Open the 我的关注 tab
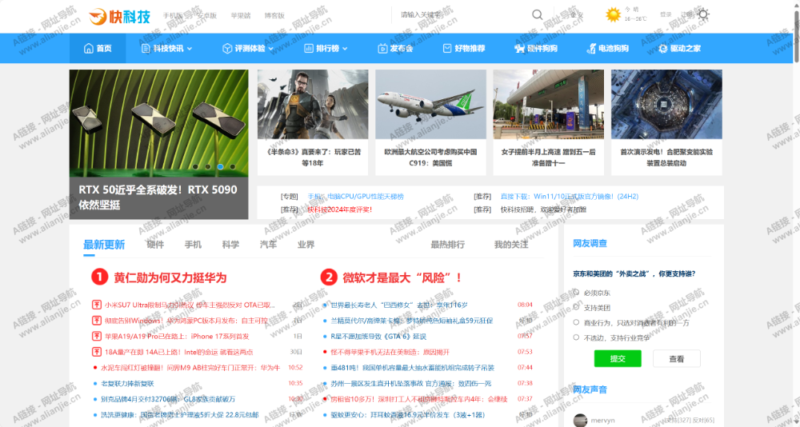This screenshot has width=800, height=427. click(511, 245)
